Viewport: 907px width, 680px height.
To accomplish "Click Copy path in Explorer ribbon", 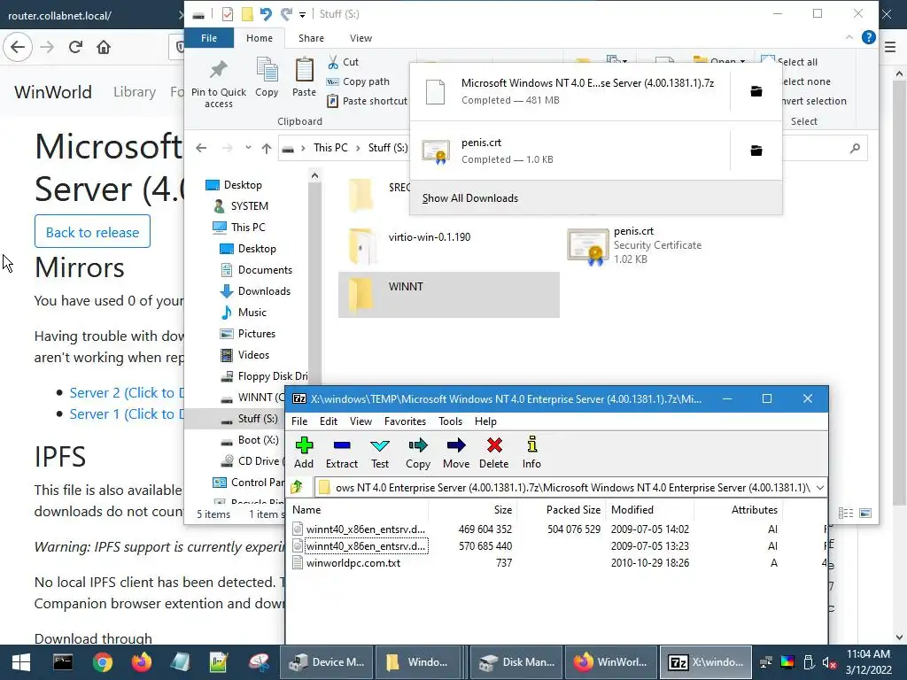I will (358, 81).
